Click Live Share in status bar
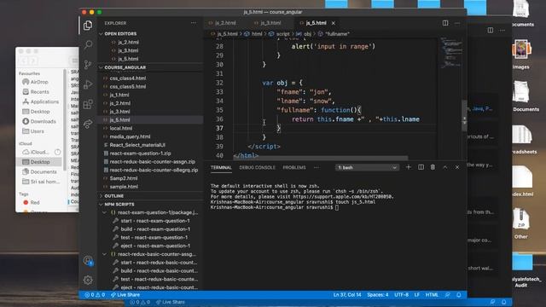 pos(125,295)
